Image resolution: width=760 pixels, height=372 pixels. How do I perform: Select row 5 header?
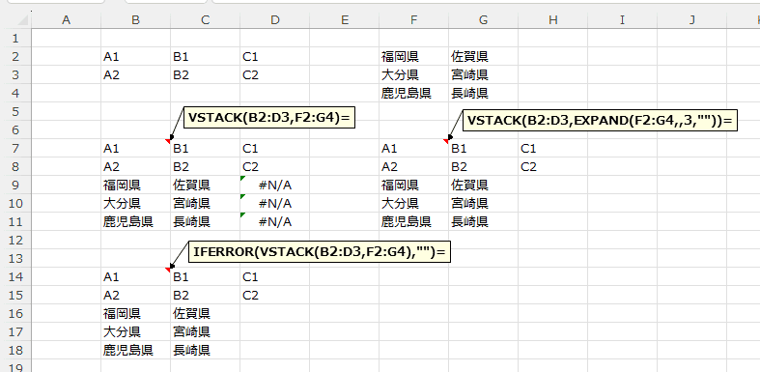click(16, 111)
